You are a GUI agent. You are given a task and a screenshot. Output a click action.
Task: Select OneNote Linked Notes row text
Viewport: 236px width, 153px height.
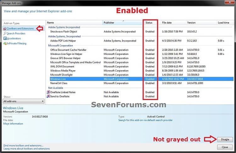click(63, 92)
